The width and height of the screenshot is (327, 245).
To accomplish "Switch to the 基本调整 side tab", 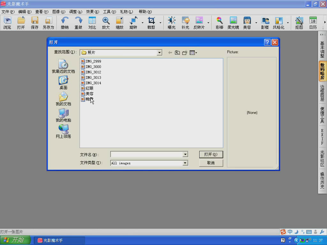I will pyautogui.click(x=322, y=49).
